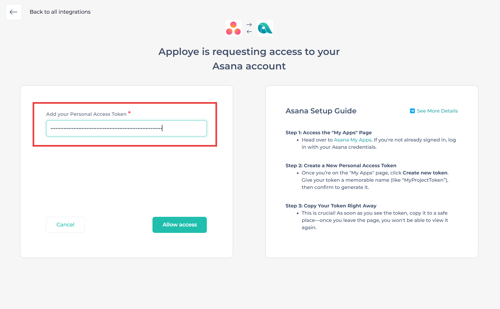The height and width of the screenshot is (309, 500).
Task: Click the Step 3 Copy Your Token heading
Action: pos(331,206)
